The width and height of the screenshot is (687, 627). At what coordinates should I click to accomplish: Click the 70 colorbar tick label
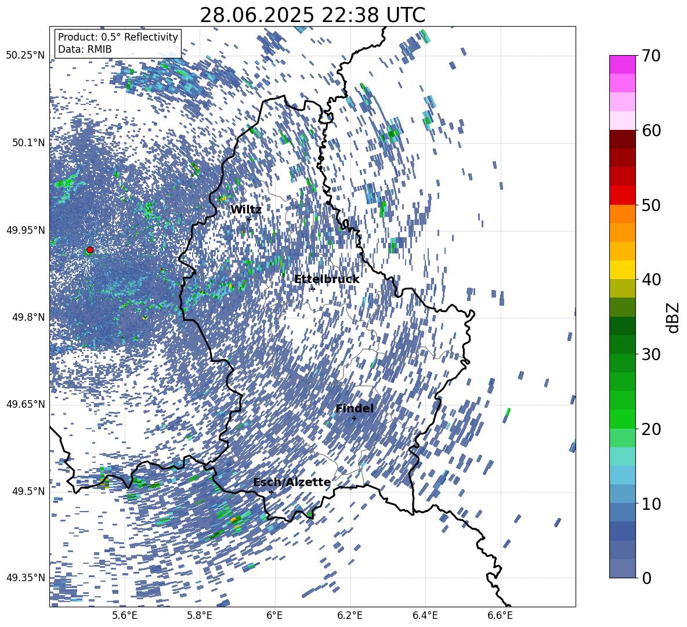651,56
